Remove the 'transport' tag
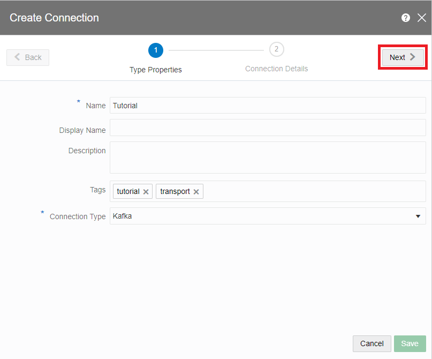The image size is (432, 359). point(196,192)
